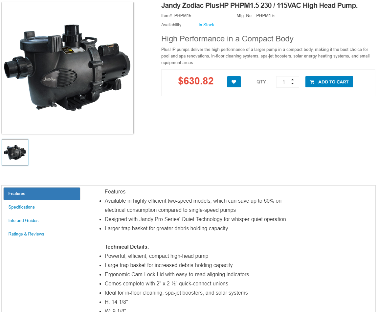This screenshot has width=378, height=312.
Task: Increase quantity with the up arrow
Action: click(x=292, y=79)
